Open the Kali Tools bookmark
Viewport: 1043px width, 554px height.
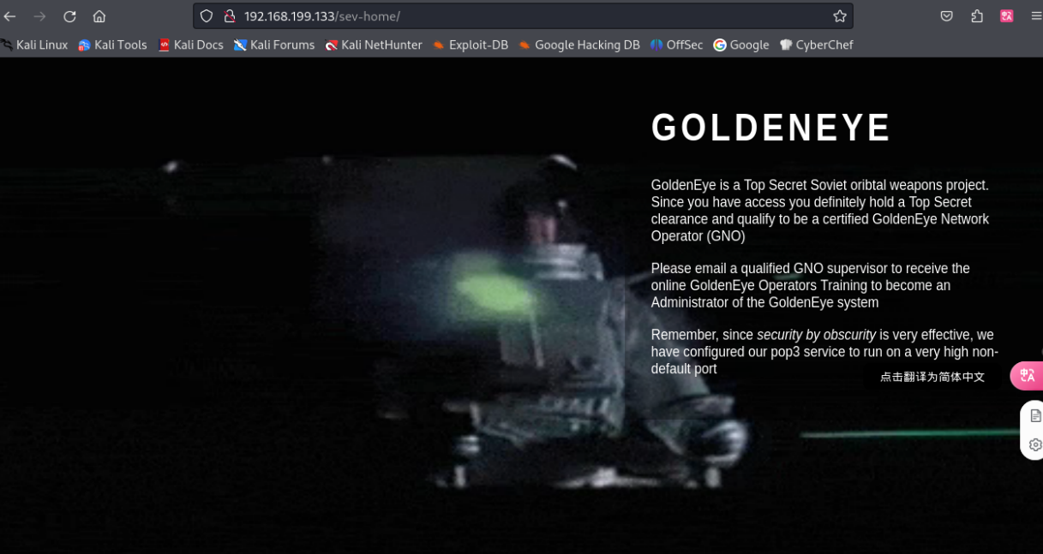point(112,45)
